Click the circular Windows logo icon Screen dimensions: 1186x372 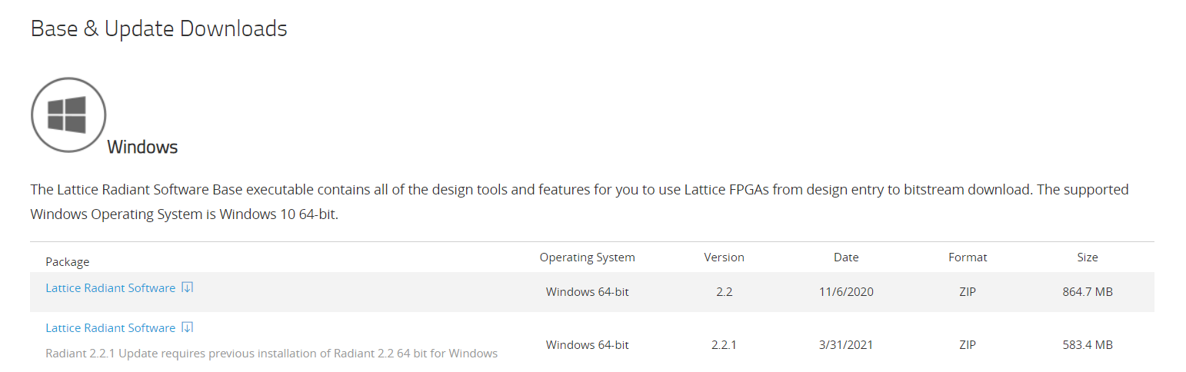click(x=68, y=115)
